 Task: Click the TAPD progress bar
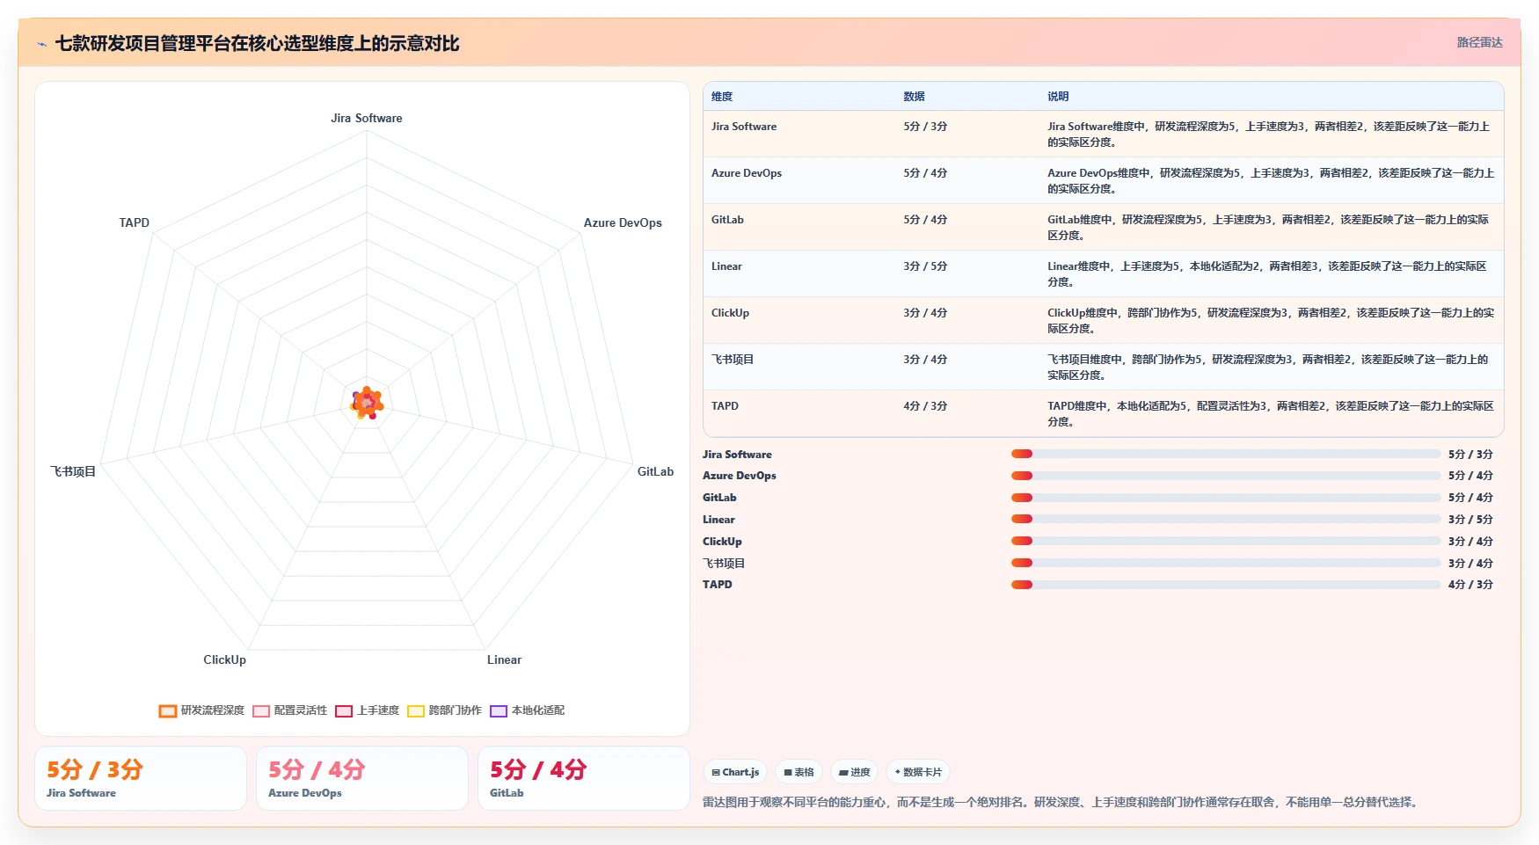(1226, 585)
